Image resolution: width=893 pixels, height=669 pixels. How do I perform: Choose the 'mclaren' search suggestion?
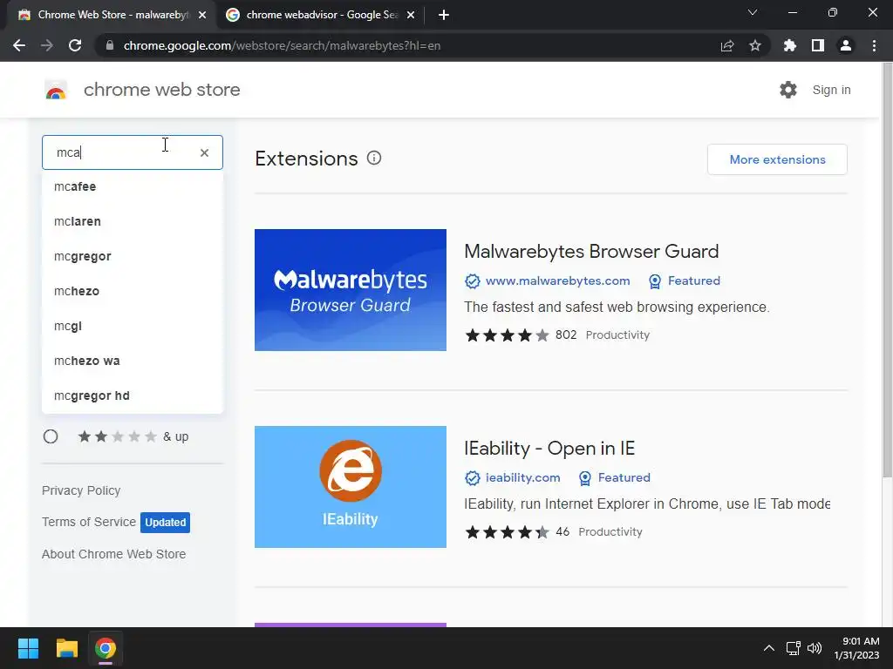click(x=133, y=221)
